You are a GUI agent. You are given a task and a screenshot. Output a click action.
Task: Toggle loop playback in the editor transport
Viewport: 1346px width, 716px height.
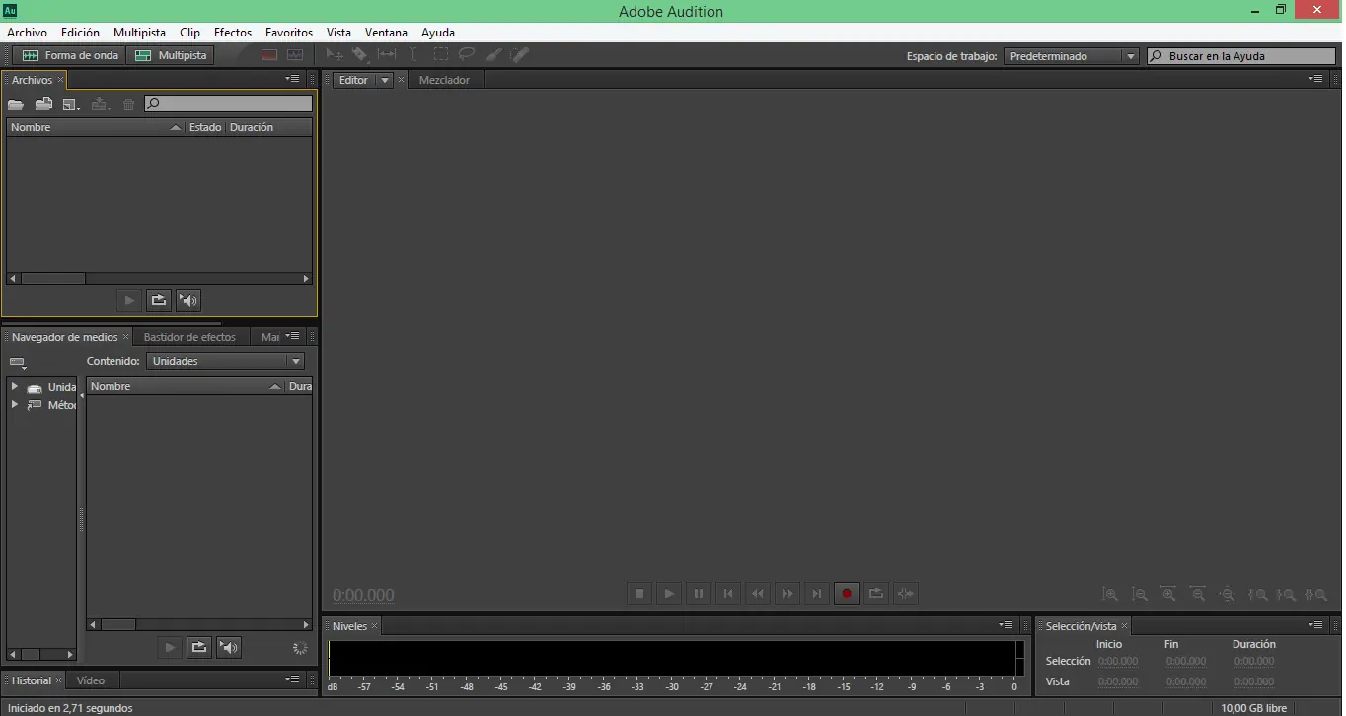click(876, 594)
